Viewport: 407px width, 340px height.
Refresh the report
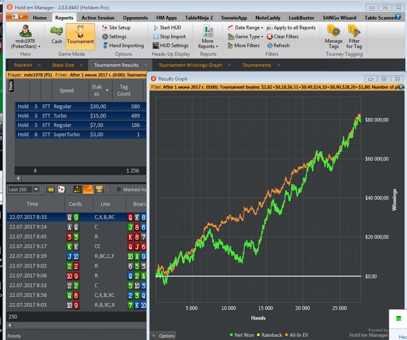279,46
